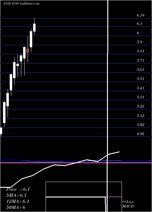Click the 5MA : 6.1 readout
The width and height of the screenshot is (152, 212).
click(x=16, y=195)
